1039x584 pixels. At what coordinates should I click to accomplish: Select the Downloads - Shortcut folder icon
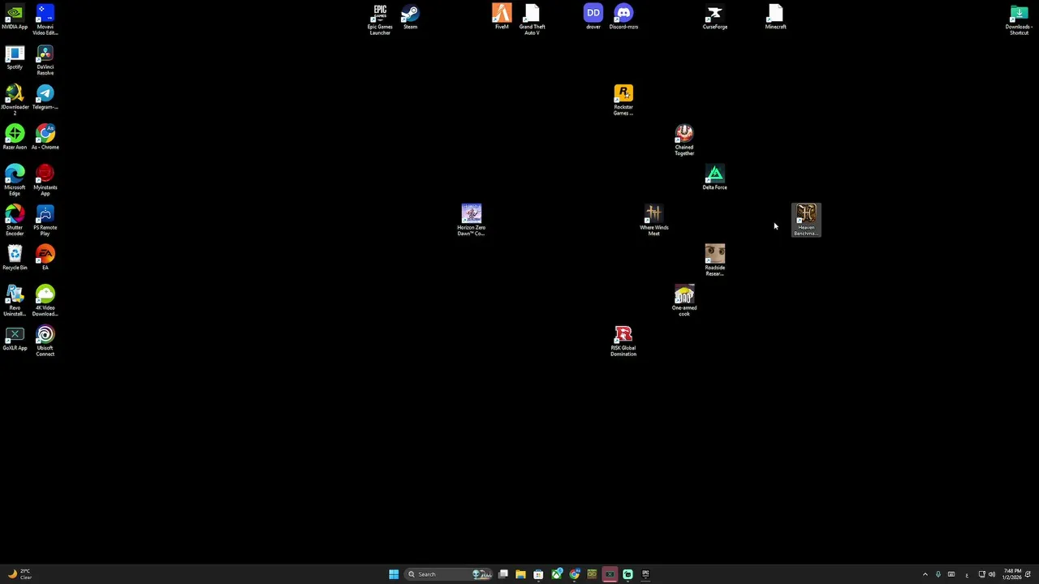tap(1019, 20)
